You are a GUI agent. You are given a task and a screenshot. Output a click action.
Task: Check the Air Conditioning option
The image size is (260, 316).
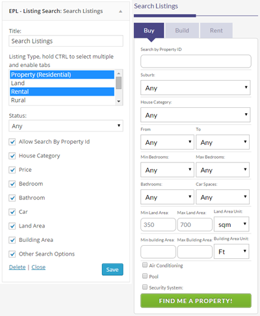145,265
